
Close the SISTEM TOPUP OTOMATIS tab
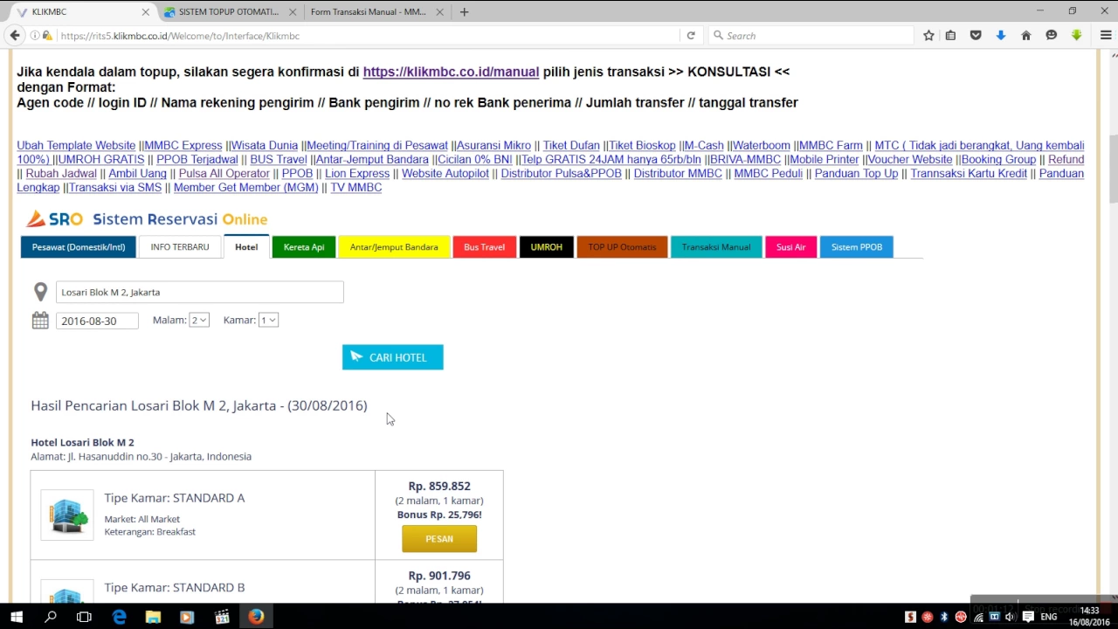[293, 12]
